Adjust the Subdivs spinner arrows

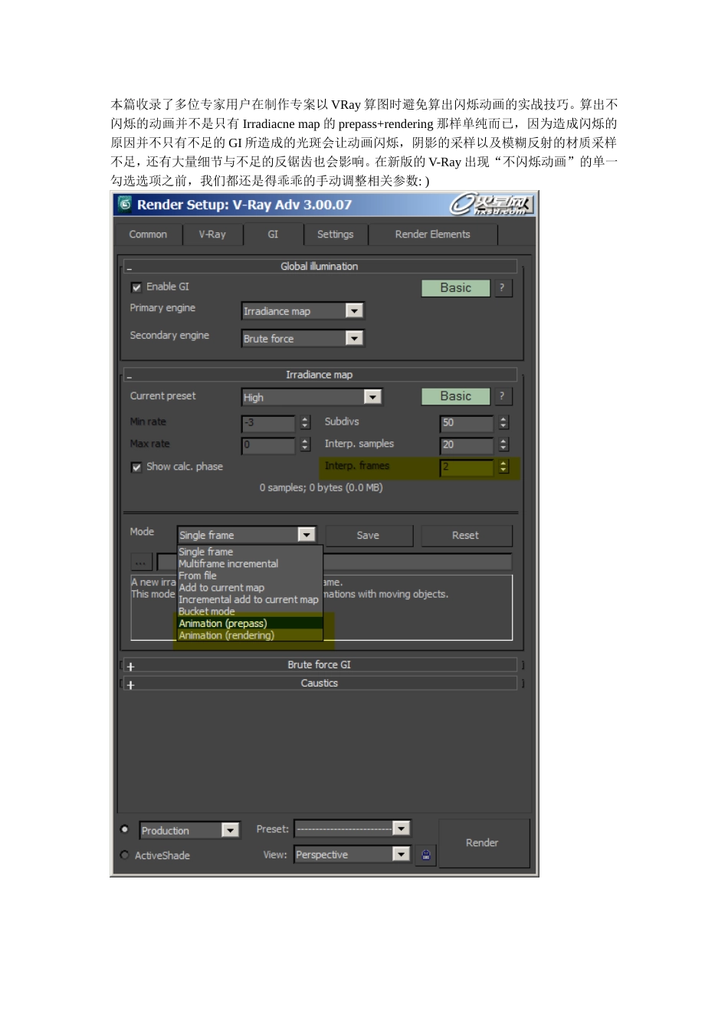coord(503,423)
